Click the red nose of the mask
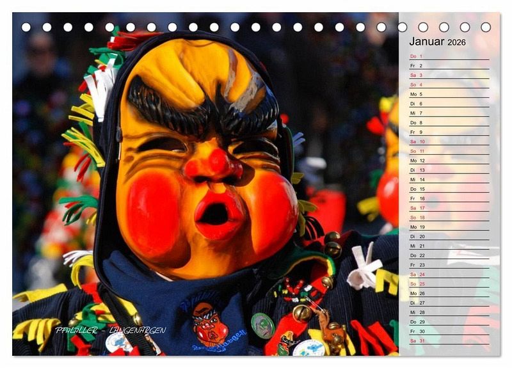 tap(214, 165)
